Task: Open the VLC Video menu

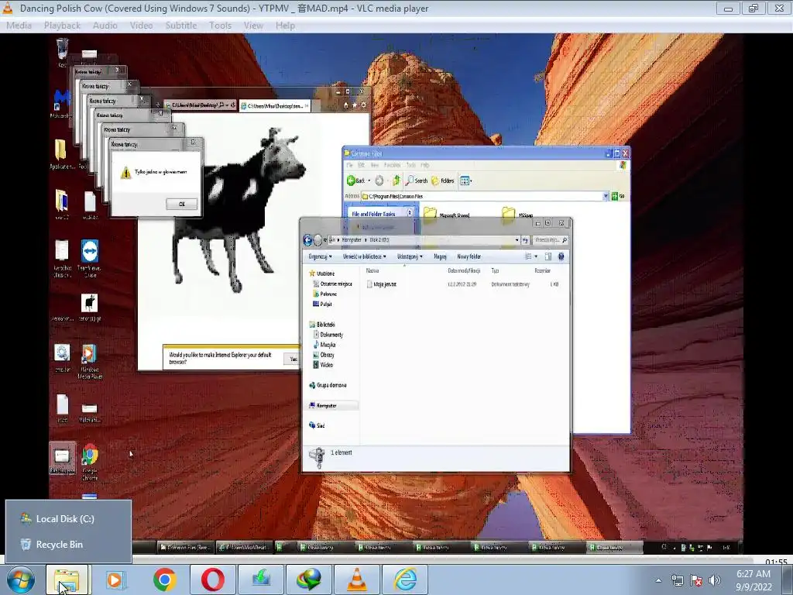Action: 141,26
